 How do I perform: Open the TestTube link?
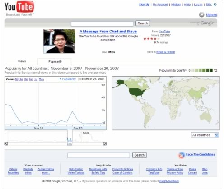tap(154, 173)
